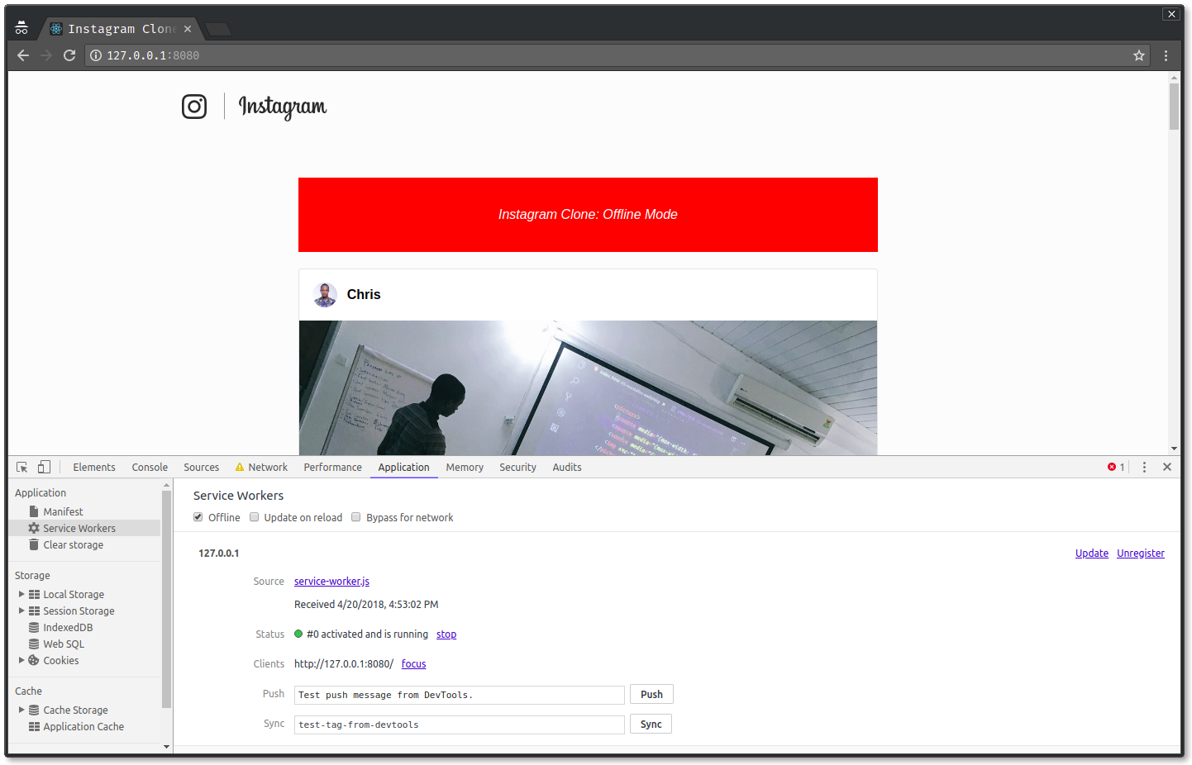Click the IndexedDB database icon

pyautogui.click(x=34, y=627)
